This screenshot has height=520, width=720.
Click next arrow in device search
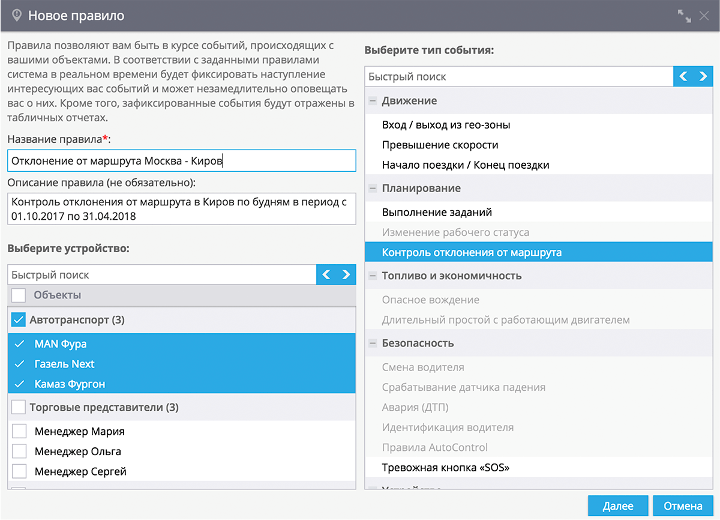[x=346, y=274]
